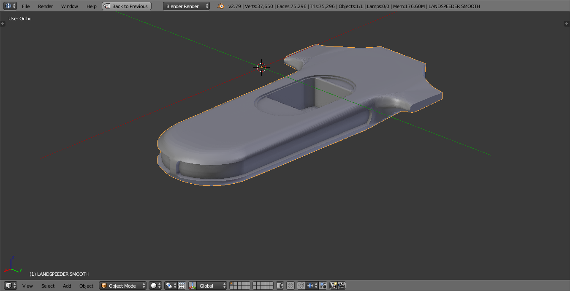Open the viewport Select menu
The width and height of the screenshot is (570, 291).
point(48,286)
